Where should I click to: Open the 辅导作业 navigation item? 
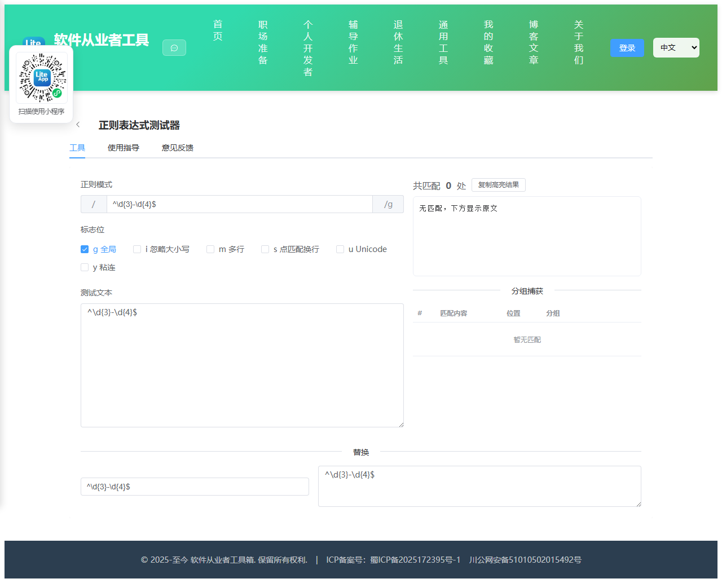(x=353, y=42)
